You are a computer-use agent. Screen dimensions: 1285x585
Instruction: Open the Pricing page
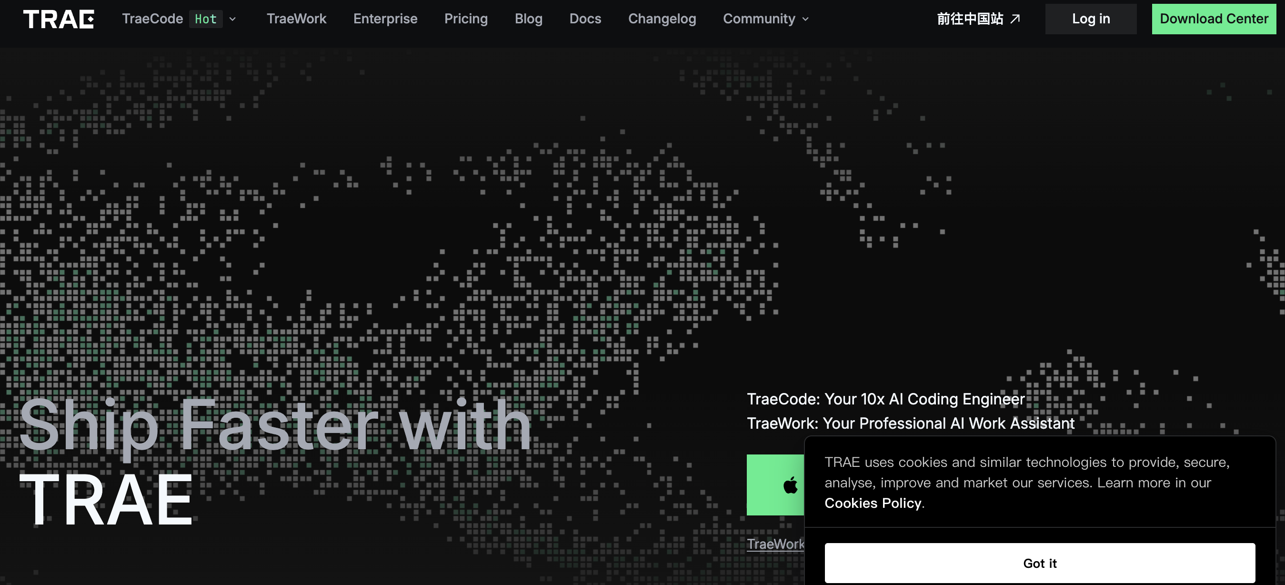(466, 19)
